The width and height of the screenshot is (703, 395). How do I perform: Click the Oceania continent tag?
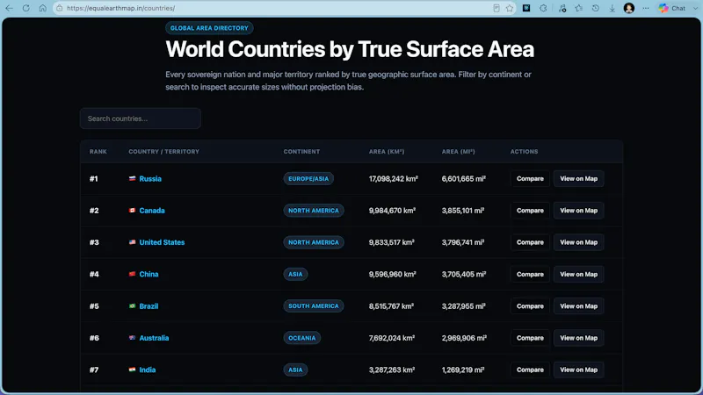click(x=301, y=338)
